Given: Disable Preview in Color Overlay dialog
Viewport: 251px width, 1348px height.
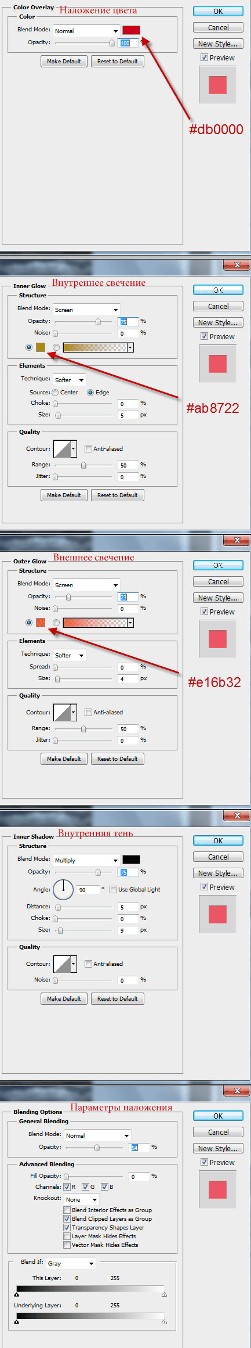Looking at the screenshot, I should coord(204,57).
